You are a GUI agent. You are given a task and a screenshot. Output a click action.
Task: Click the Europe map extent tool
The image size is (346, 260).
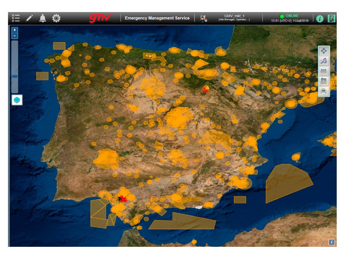(x=324, y=61)
